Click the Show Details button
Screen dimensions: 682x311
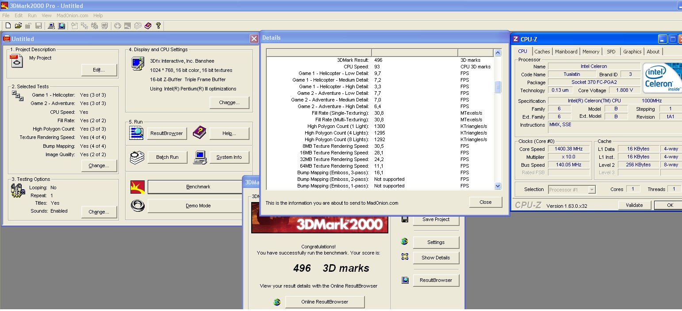click(x=436, y=258)
